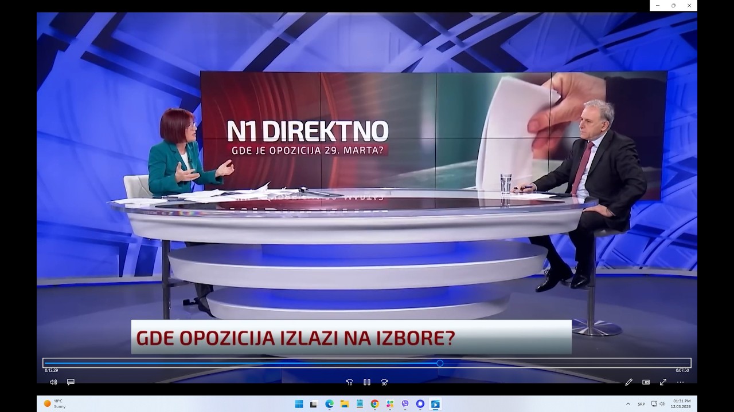Open system volume in the tray
This screenshot has width=734, height=412.
(x=662, y=404)
